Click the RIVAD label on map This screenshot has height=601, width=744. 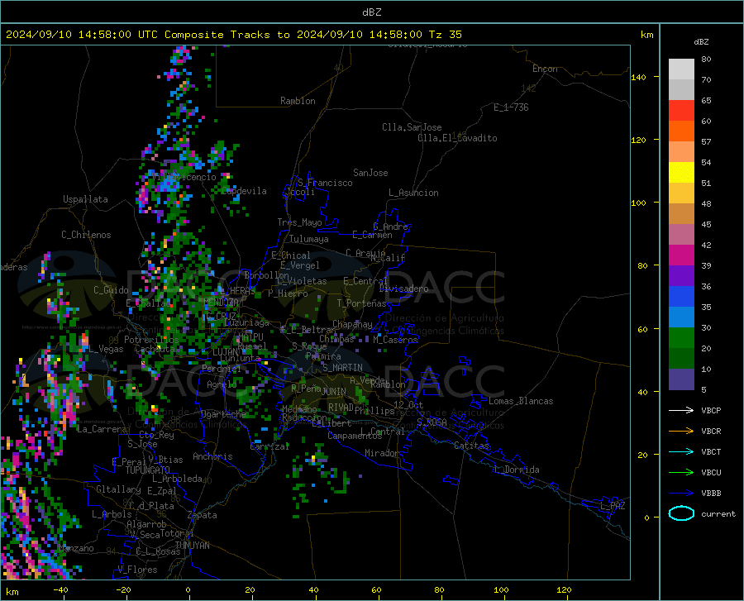coord(341,408)
